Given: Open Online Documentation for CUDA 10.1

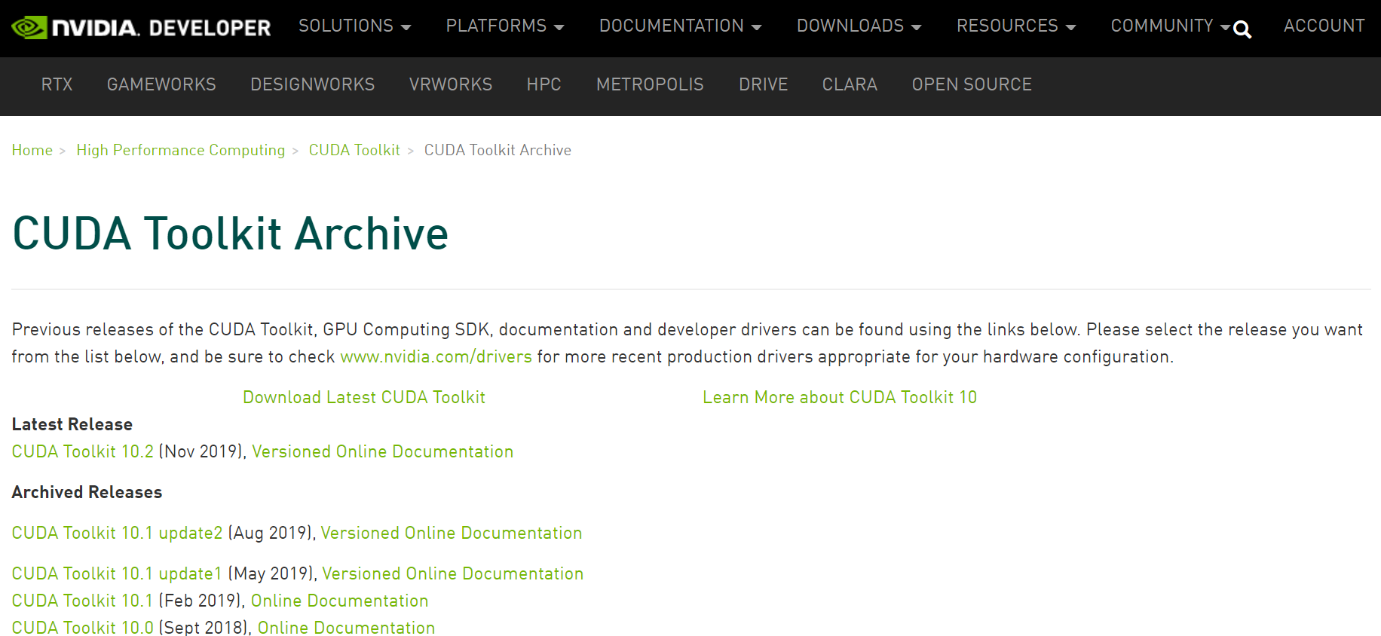Looking at the screenshot, I should point(339,601).
